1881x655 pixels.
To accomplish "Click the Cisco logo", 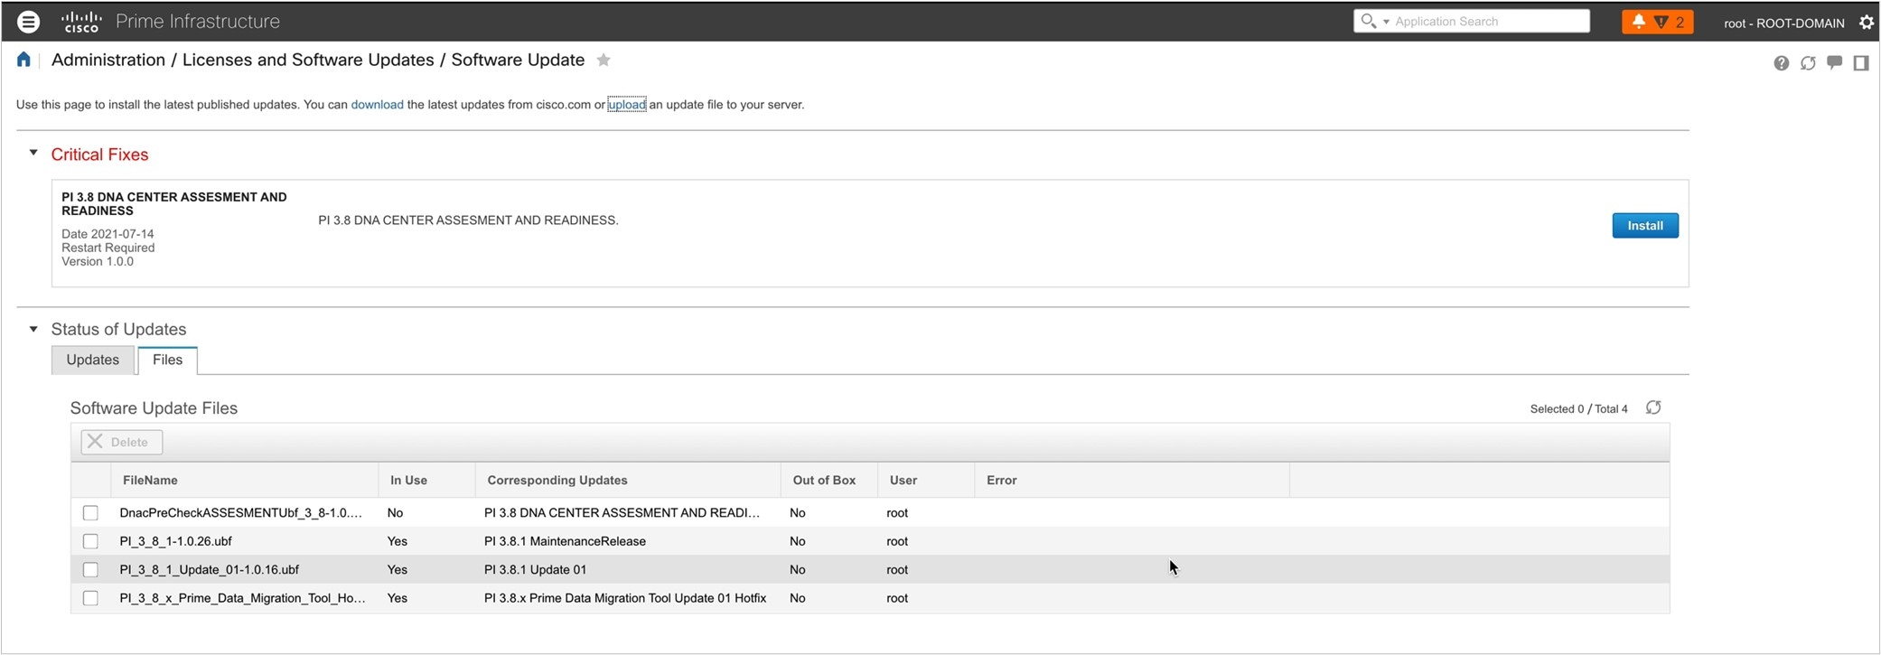I will point(81,22).
